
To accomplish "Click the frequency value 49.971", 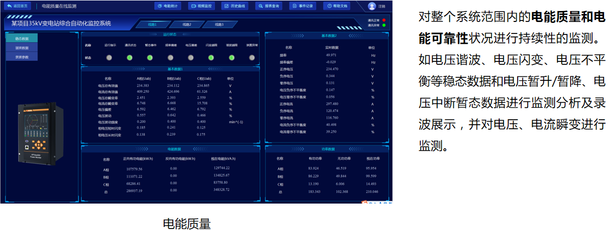I will [x=331, y=55].
